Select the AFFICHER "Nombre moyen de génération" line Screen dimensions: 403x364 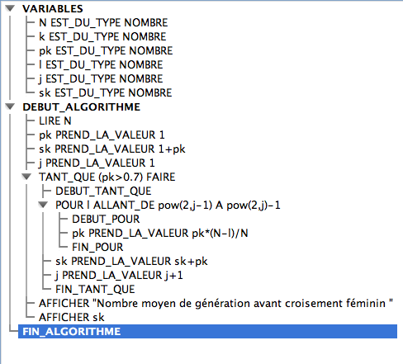(x=216, y=303)
